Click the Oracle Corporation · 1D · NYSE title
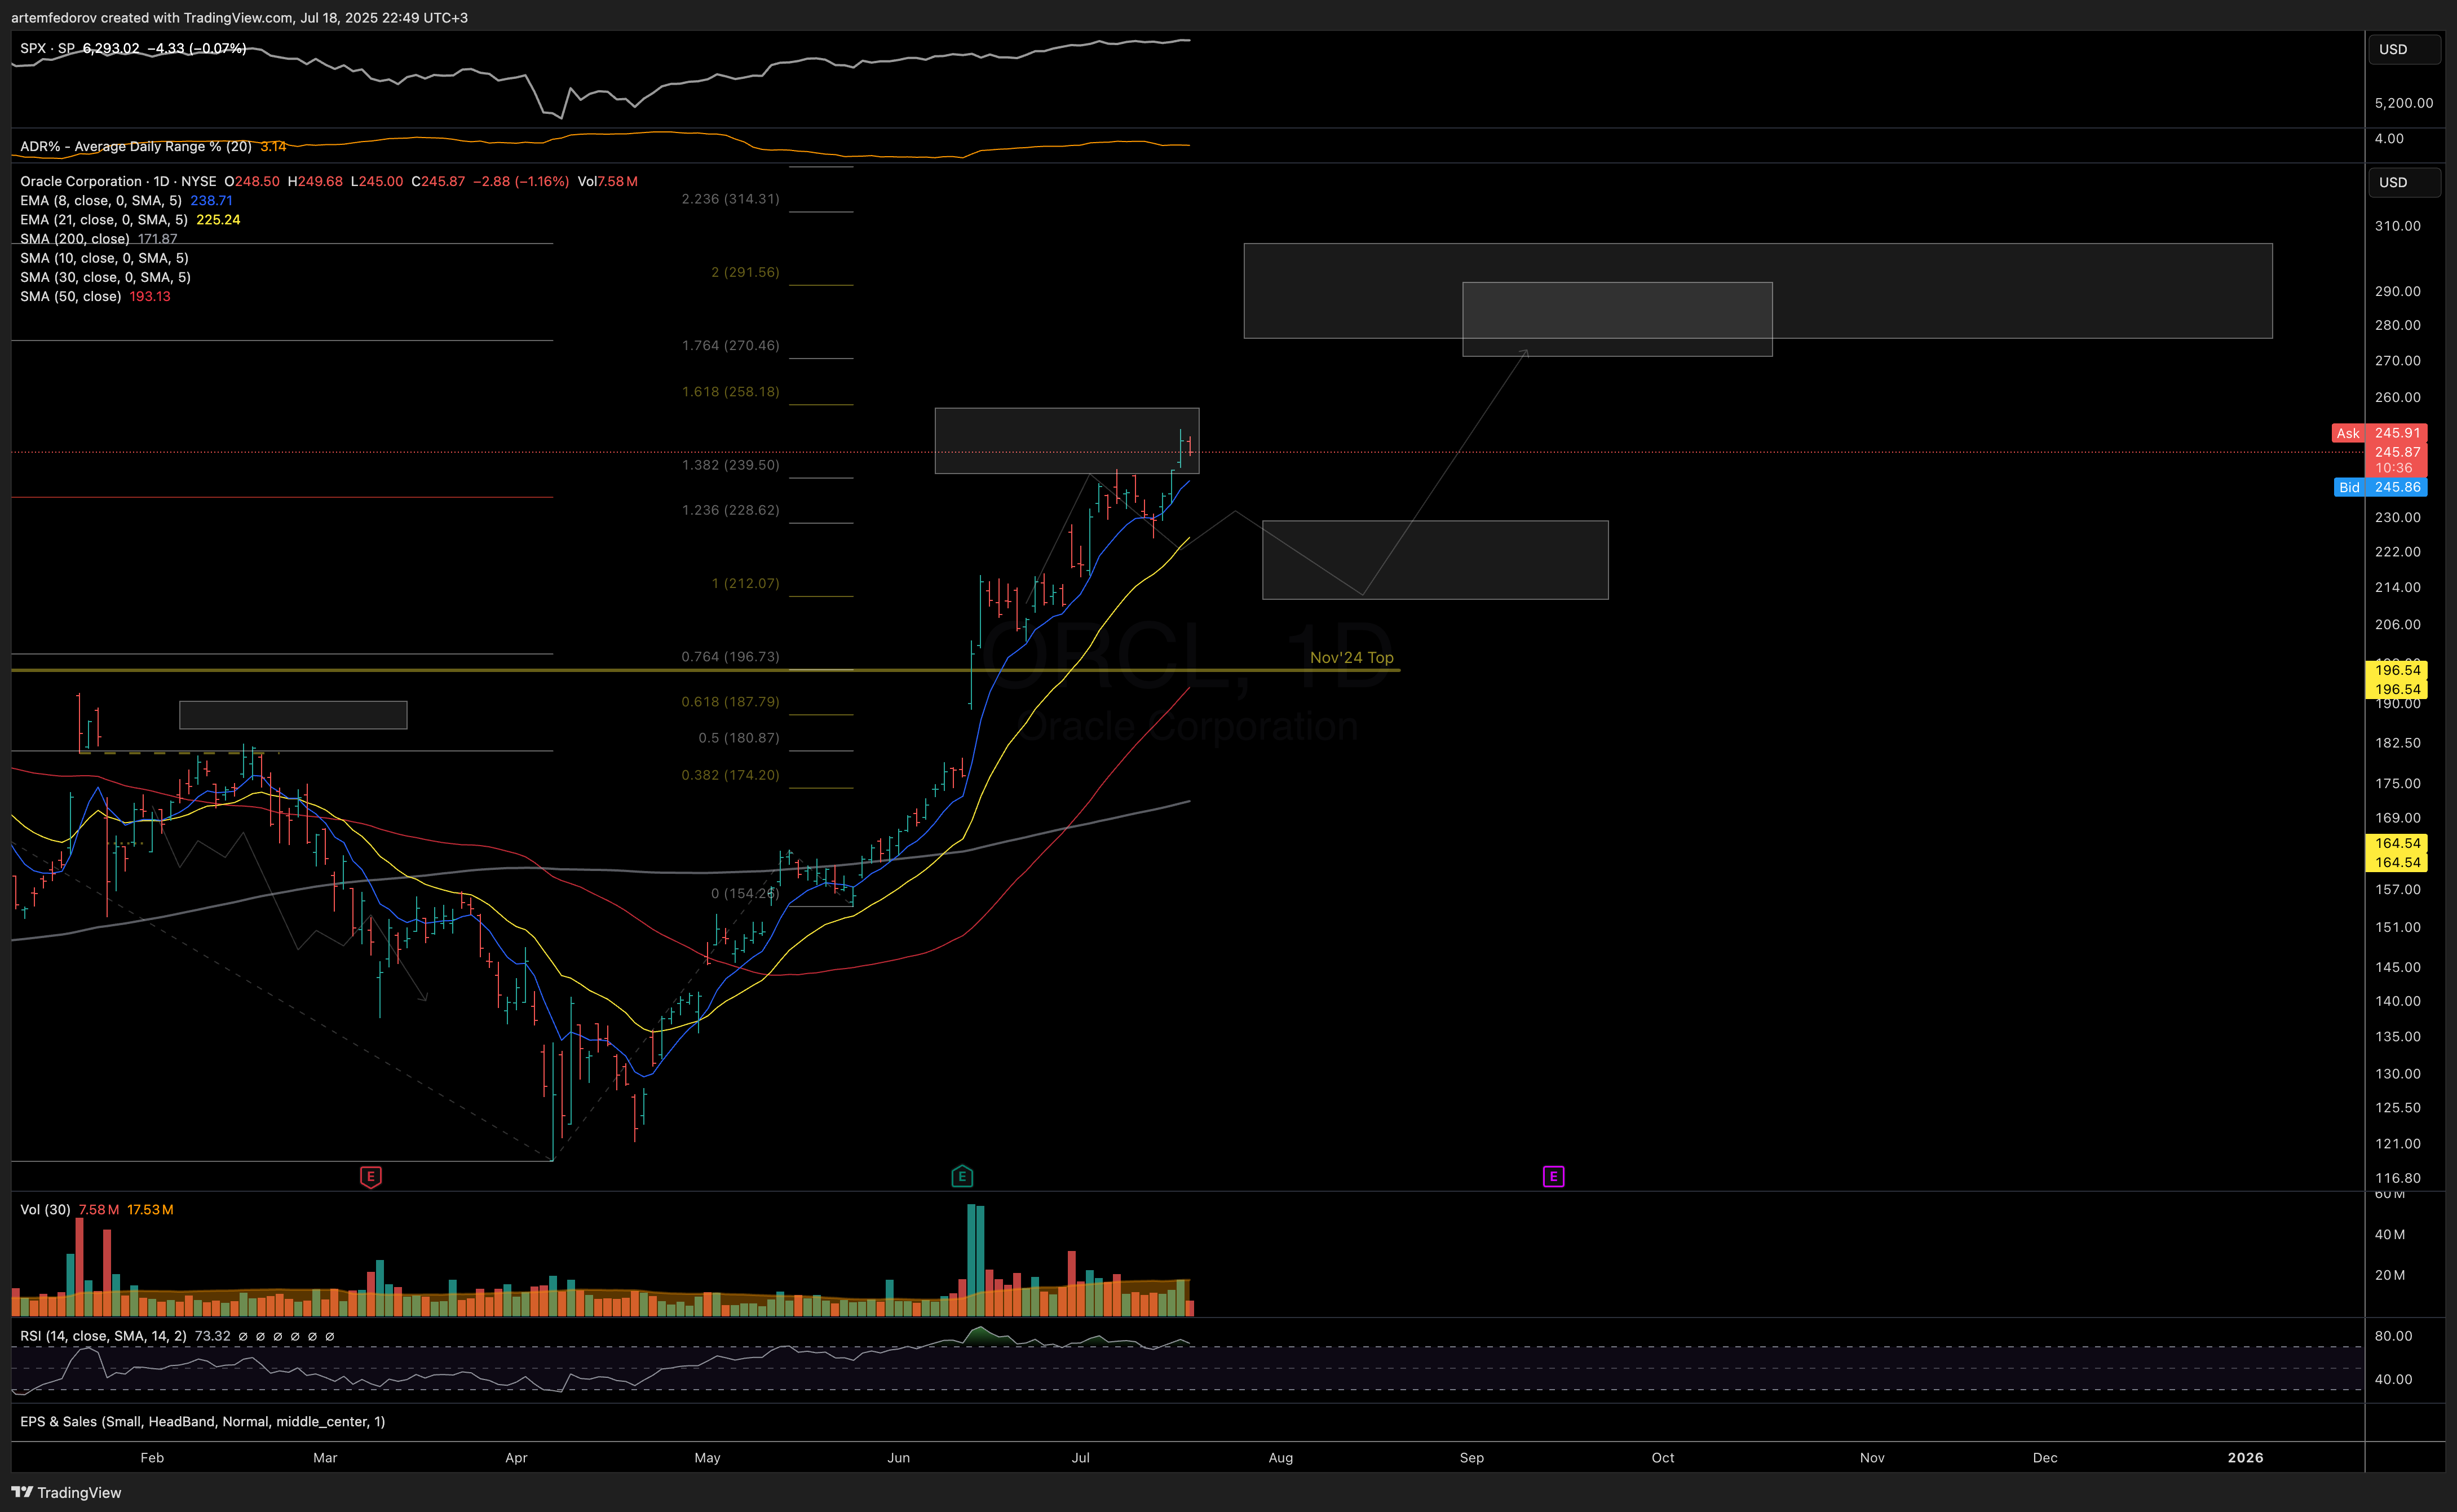2457x1512 pixels. pos(118,181)
